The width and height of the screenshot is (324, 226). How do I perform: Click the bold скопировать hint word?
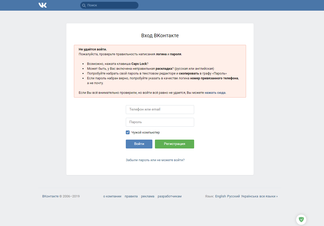click(x=189, y=73)
